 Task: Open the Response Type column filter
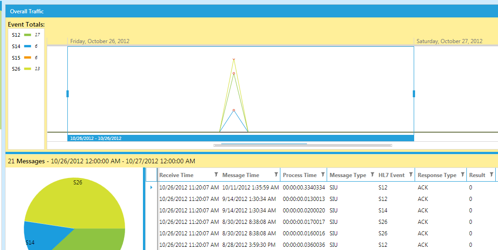click(x=463, y=174)
